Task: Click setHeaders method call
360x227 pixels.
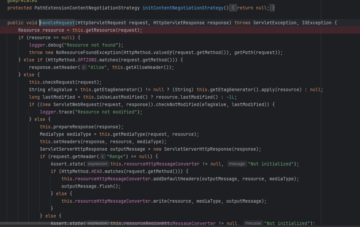Action: click(x=67, y=142)
